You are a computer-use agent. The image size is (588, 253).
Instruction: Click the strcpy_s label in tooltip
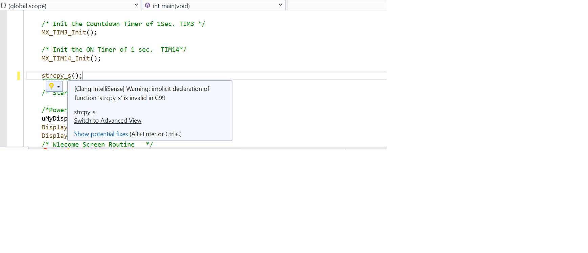[85, 112]
